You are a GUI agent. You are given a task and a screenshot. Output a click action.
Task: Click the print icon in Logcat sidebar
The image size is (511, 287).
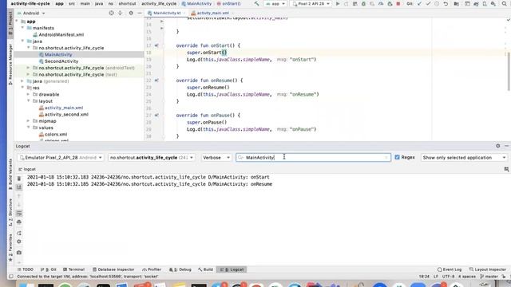click(19, 222)
